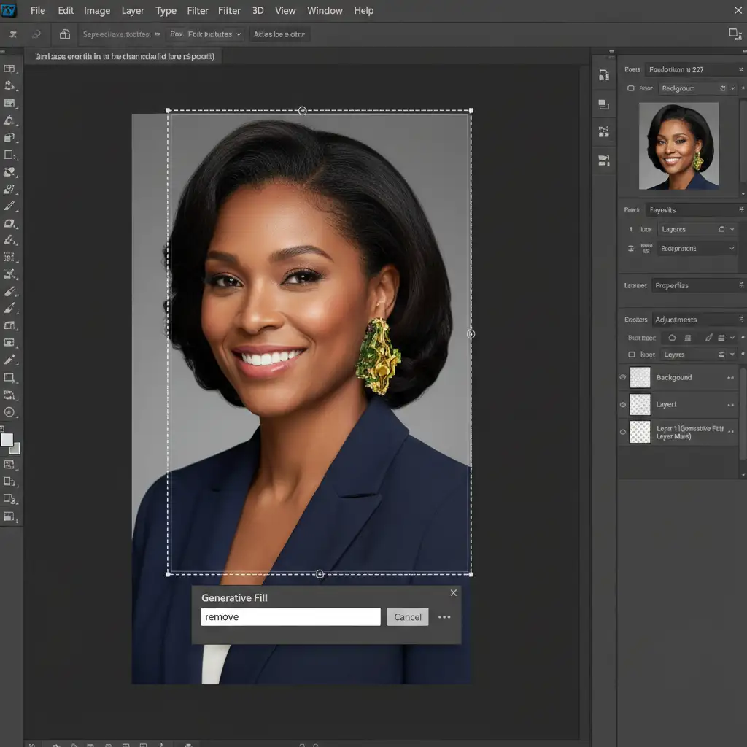Click the panel layout icon at top right of options bar
The image size is (747, 747).
(x=735, y=34)
